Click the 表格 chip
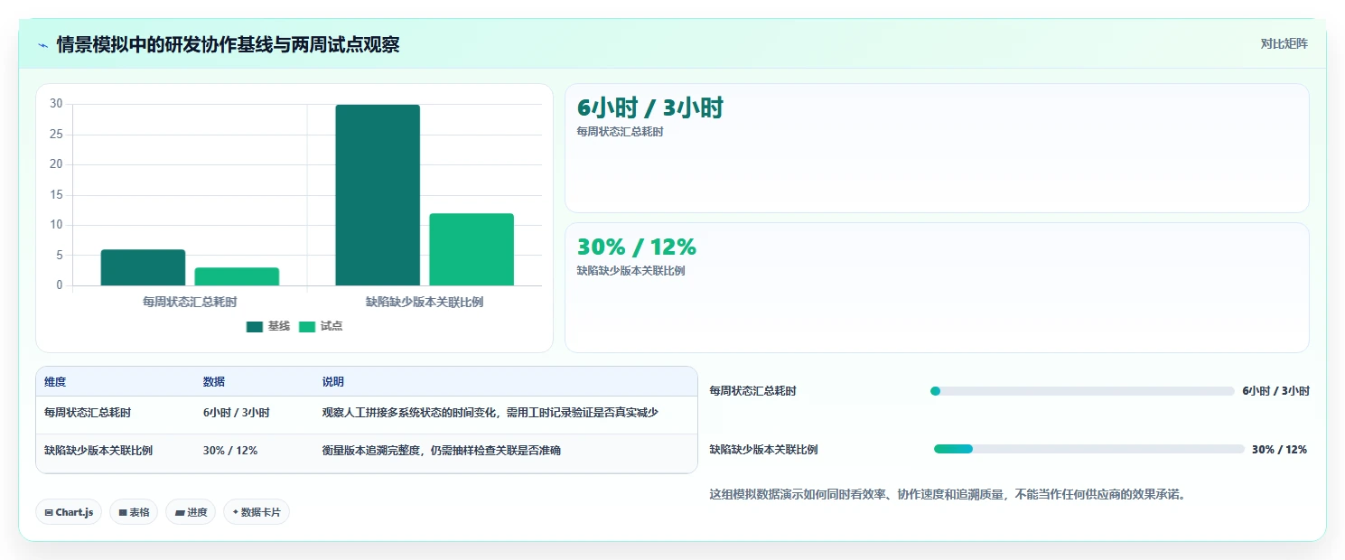This screenshot has height=560, width=1345. point(134,512)
